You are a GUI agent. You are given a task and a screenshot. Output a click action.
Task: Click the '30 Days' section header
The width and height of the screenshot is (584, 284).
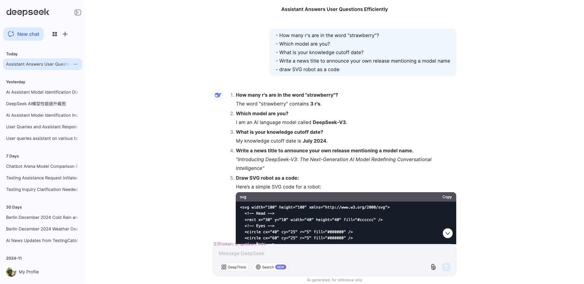[14, 207]
